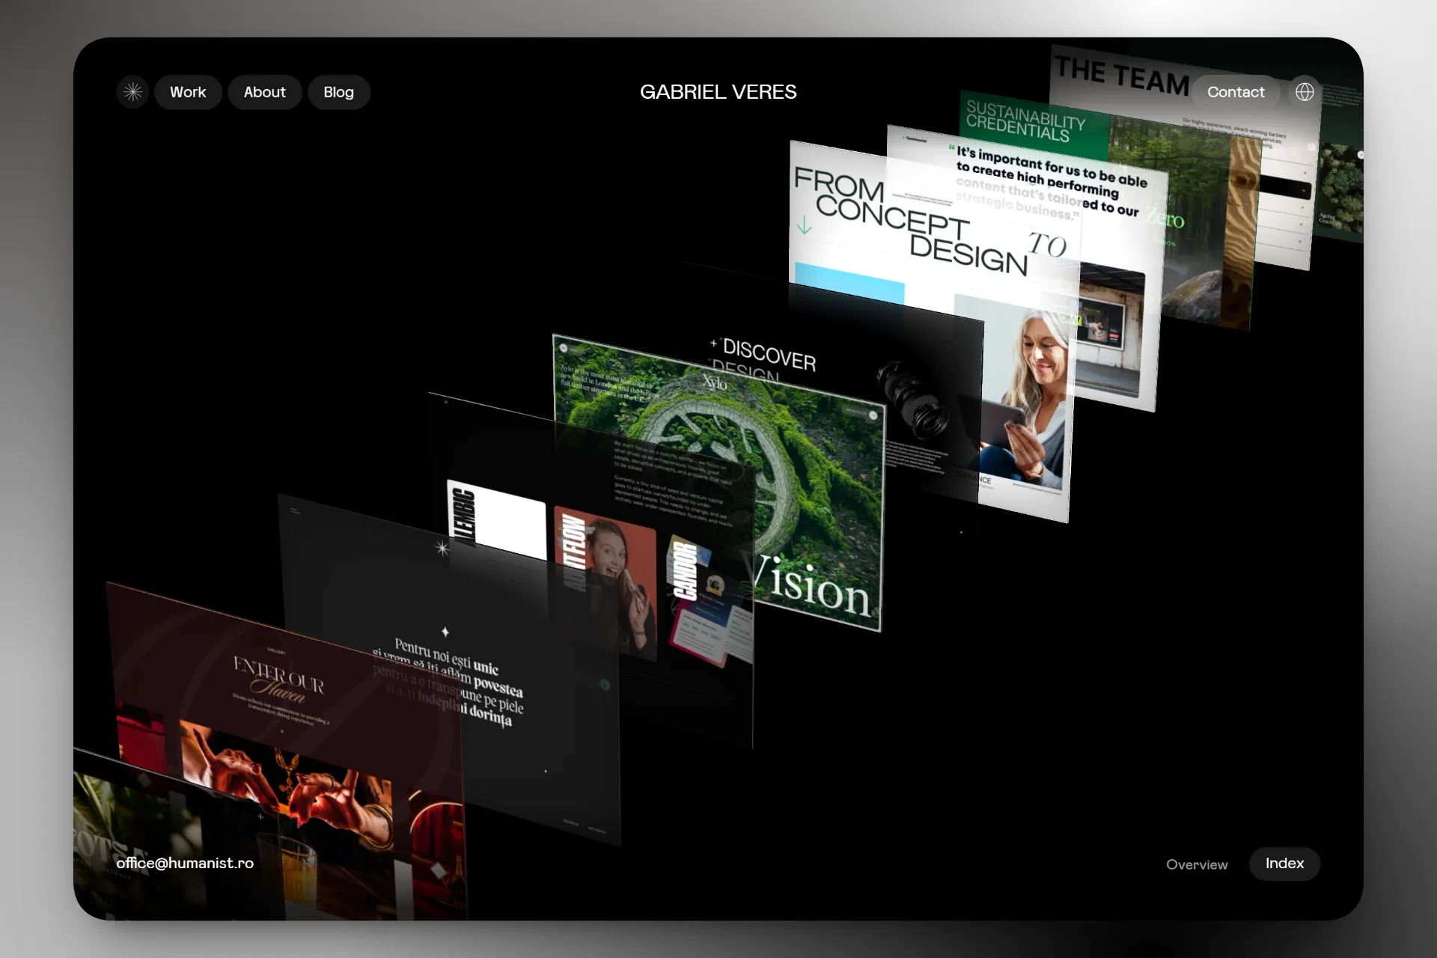Go to the About page

(x=264, y=92)
